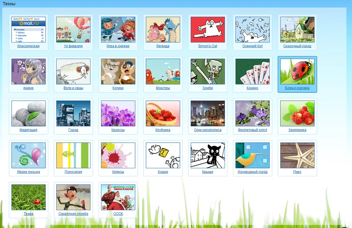This screenshot has height=228, width=352.
Task: Click the 14 февраля balloon thumbnail
Action: pos(74,30)
